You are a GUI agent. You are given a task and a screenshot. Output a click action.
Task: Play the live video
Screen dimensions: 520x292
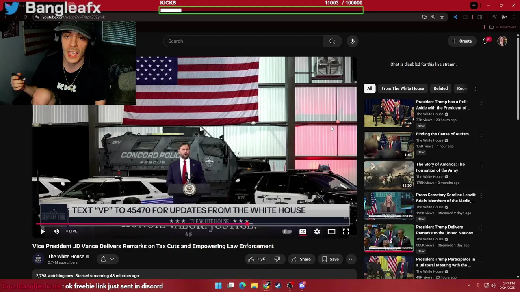point(43,231)
